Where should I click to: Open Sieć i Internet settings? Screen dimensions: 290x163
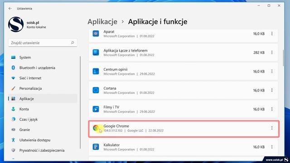(x=43, y=78)
